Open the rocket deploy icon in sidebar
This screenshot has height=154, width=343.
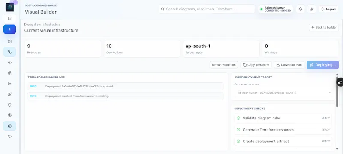(x=9, y=94)
